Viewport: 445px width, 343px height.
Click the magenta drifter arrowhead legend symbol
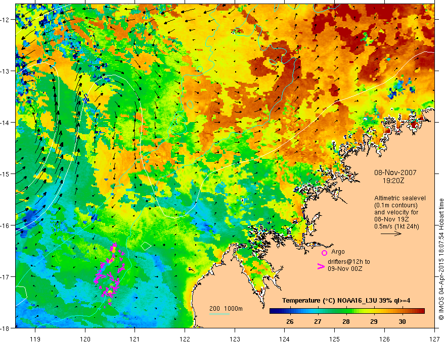click(x=321, y=266)
